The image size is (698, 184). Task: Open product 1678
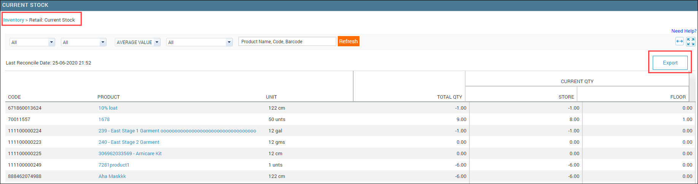click(x=104, y=120)
